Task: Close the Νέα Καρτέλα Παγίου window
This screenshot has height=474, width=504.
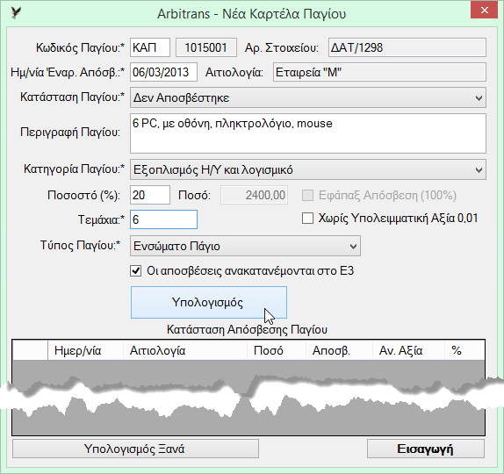Action: tap(484, 11)
